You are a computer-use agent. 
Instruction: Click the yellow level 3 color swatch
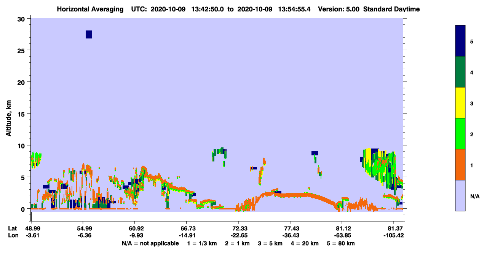point(460,103)
